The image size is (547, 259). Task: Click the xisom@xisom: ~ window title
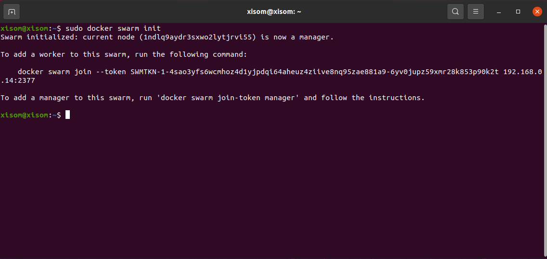coord(273,11)
